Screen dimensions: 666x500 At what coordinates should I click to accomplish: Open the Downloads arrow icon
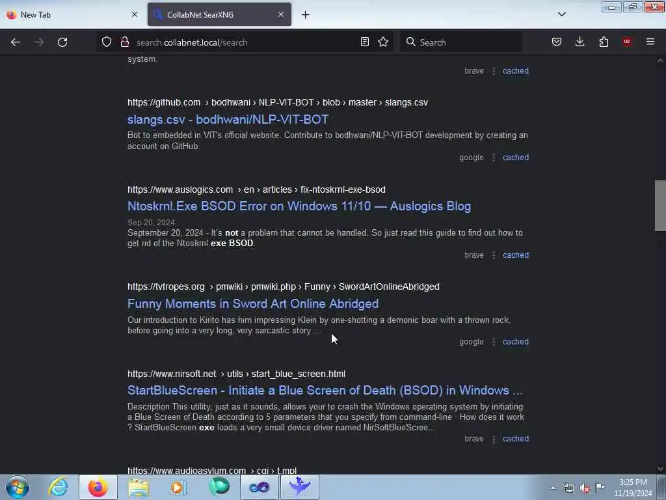click(579, 42)
